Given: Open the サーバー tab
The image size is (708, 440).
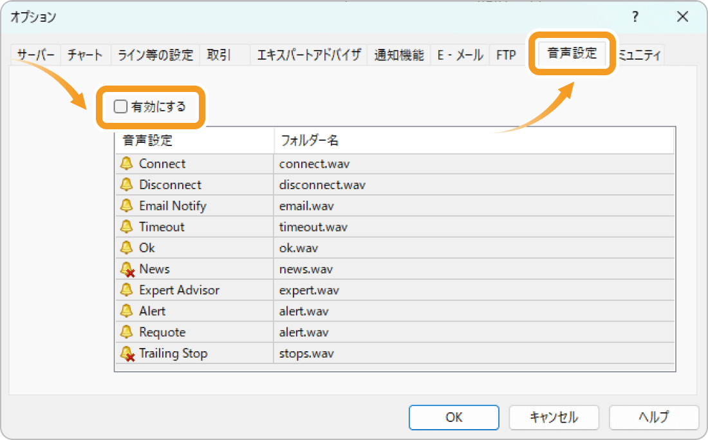Looking at the screenshot, I should click(x=35, y=55).
